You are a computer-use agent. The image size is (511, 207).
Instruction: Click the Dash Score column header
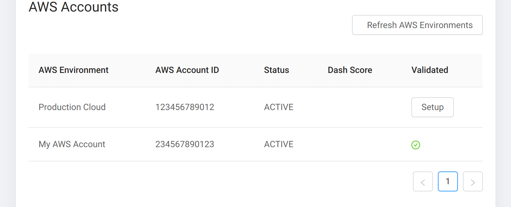pyautogui.click(x=350, y=70)
